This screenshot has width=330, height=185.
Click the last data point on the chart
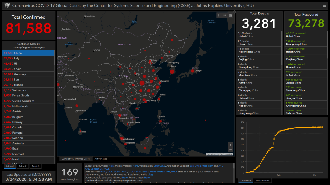[322, 127]
